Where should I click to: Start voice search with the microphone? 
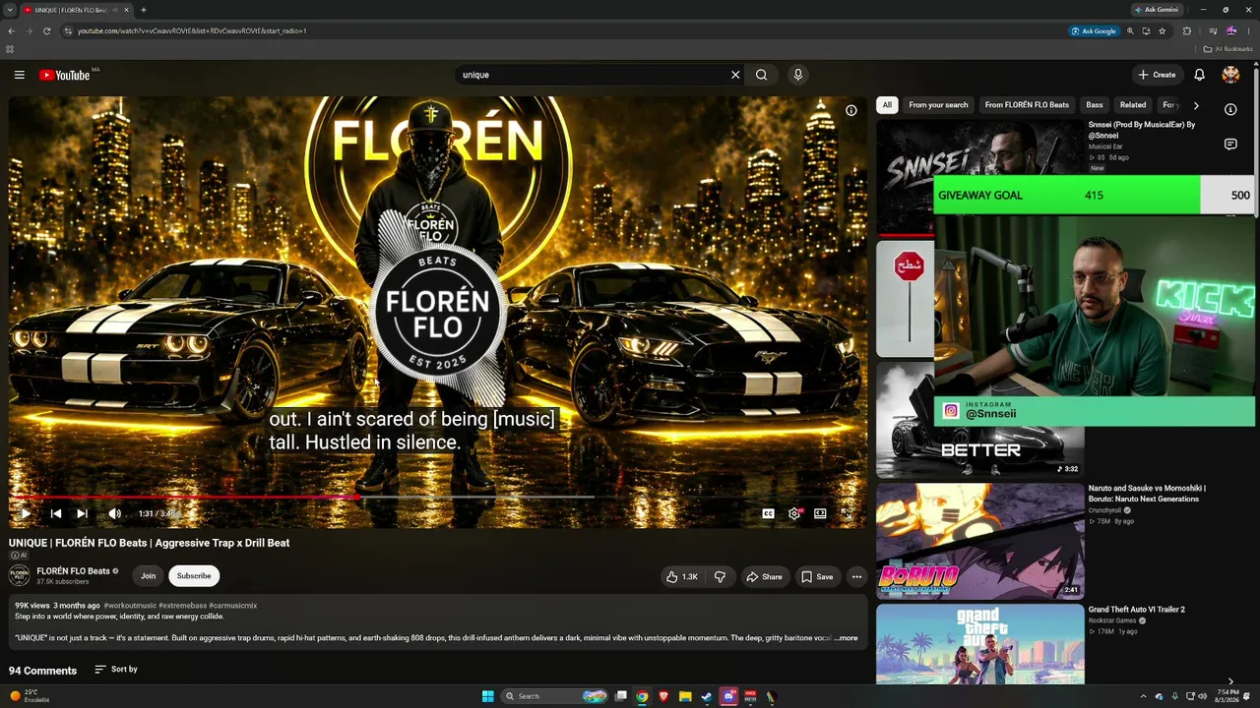798,75
